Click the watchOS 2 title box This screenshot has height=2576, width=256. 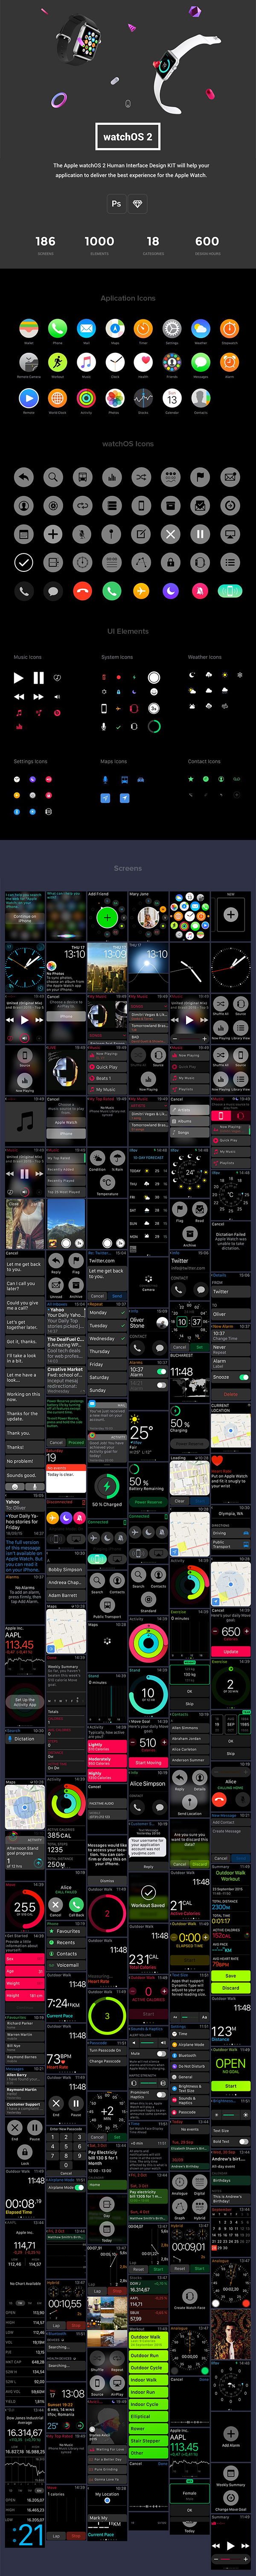128,137
